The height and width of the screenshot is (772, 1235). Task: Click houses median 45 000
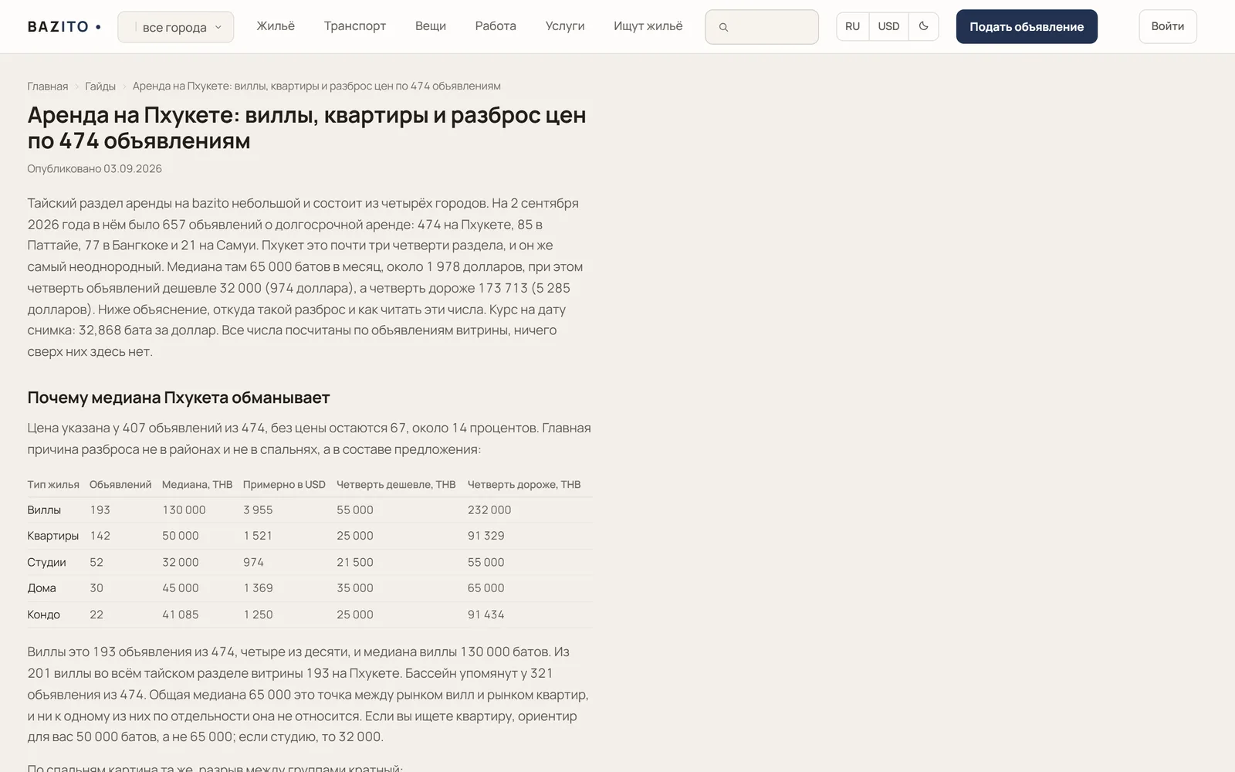(181, 588)
